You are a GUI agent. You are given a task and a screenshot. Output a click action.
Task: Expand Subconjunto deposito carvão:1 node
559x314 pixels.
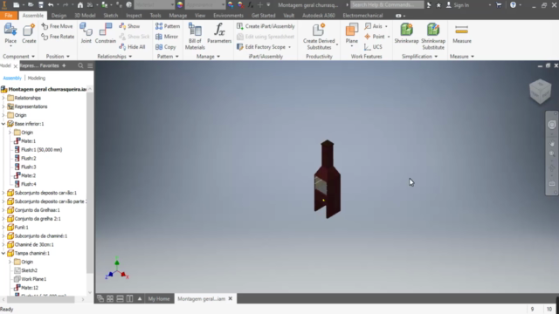tap(3, 193)
